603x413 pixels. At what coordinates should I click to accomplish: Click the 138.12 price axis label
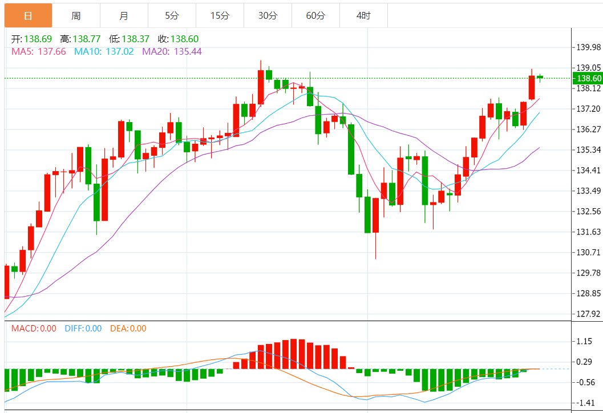point(588,88)
